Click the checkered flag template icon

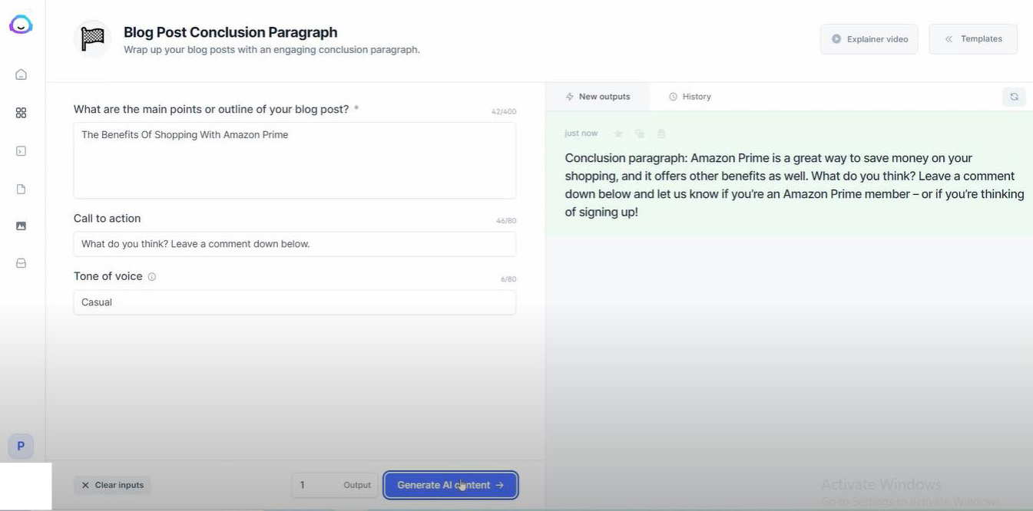[x=92, y=39]
